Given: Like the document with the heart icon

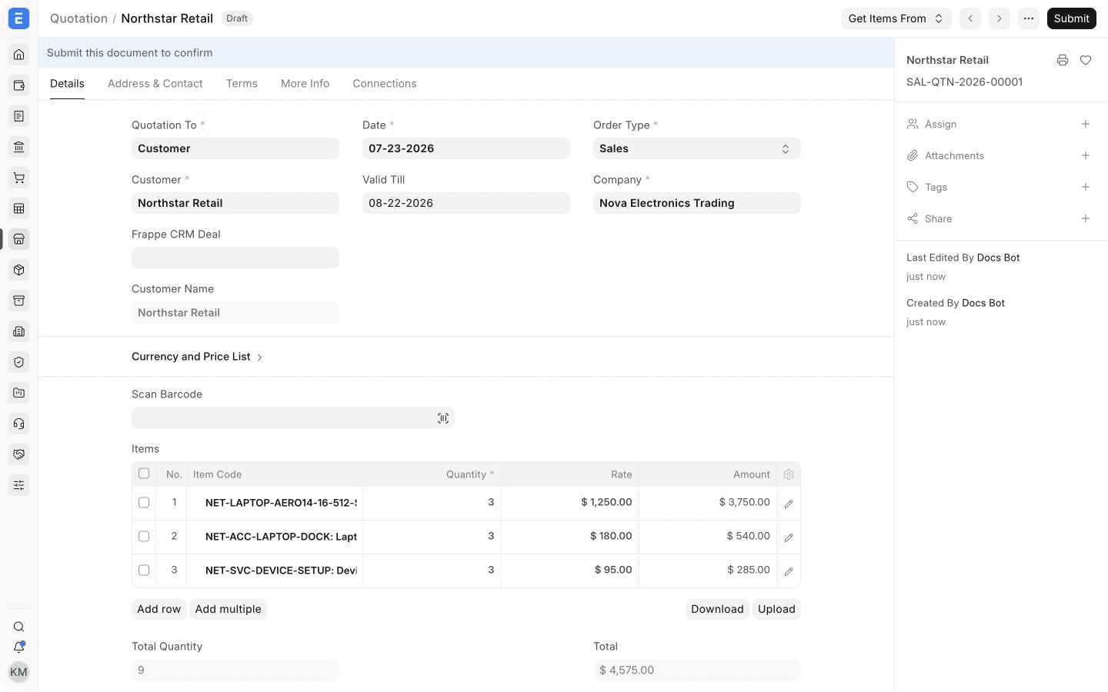Looking at the screenshot, I should [x=1086, y=60].
